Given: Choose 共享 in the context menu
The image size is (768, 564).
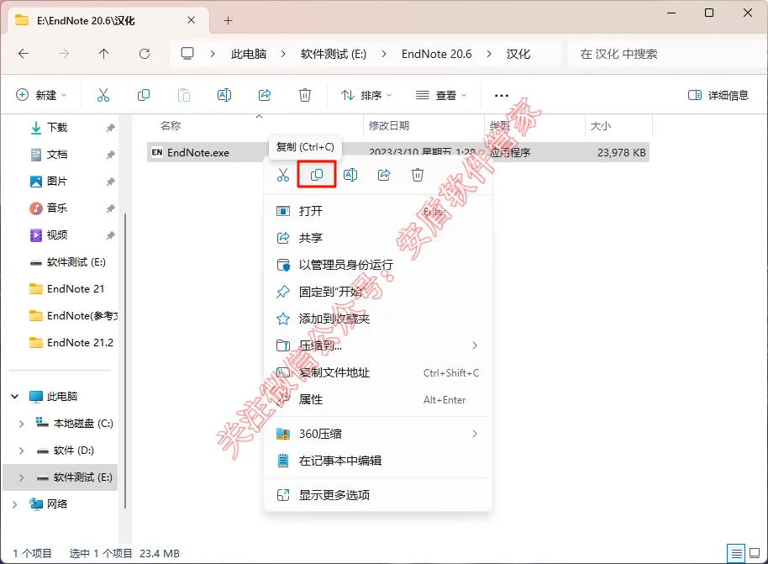Looking at the screenshot, I should pyautogui.click(x=377, y=238).
